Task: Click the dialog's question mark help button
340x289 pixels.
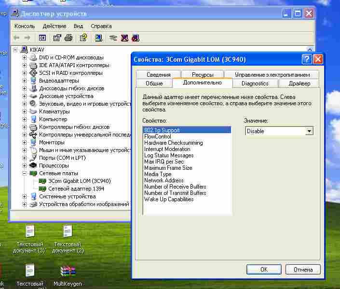Action: click(306, 59)
